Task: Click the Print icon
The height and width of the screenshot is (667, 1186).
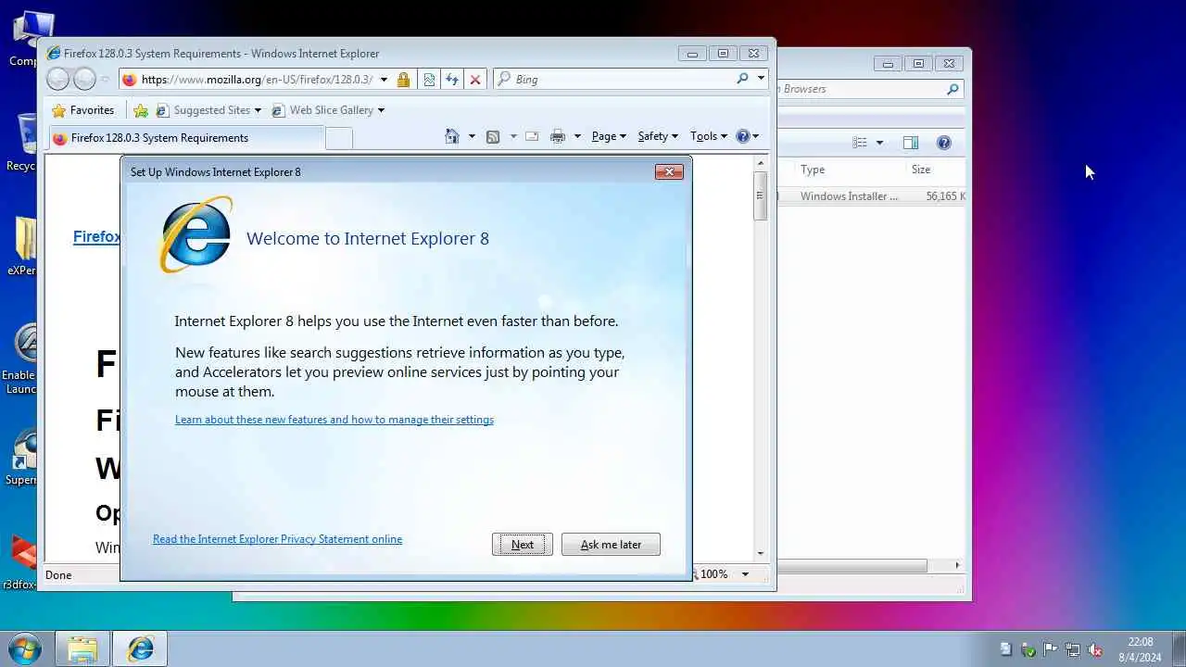Action: pyautogui.click(x=558, y=136)
